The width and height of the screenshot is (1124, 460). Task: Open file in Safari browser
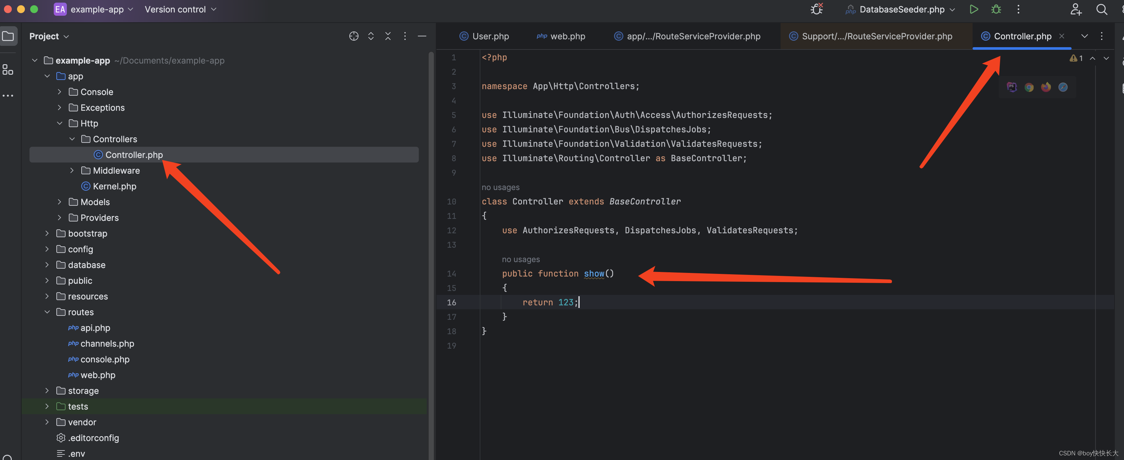1063,87
